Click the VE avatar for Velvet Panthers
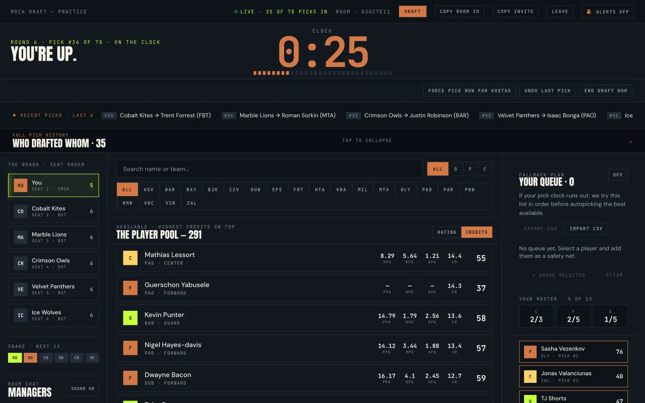The image size is (645, 403). pos(21,289)
